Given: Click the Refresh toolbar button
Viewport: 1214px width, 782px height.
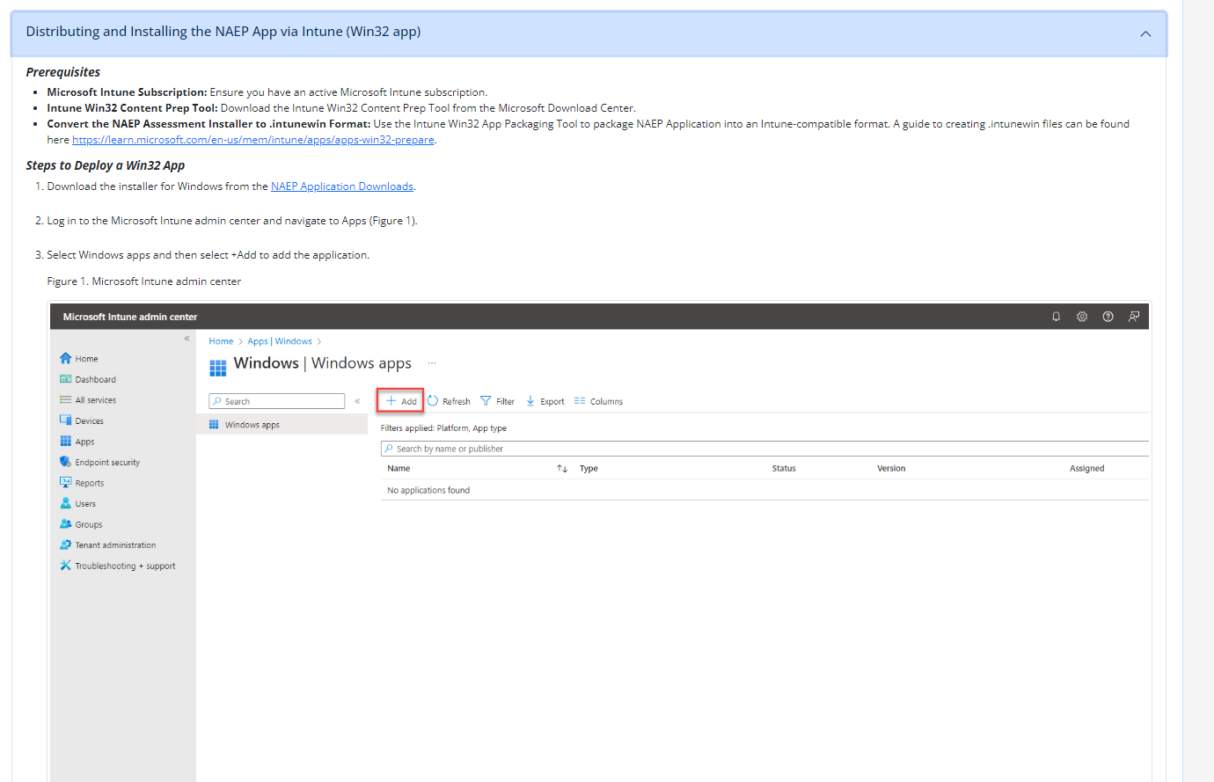Looking at the screenshot, I should click(449, 401).
